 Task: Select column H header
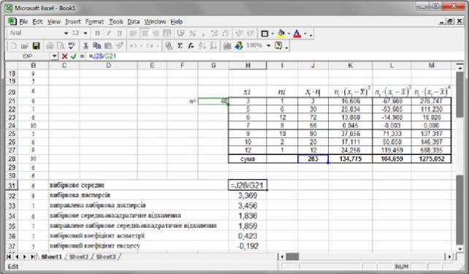pos(248,66)
